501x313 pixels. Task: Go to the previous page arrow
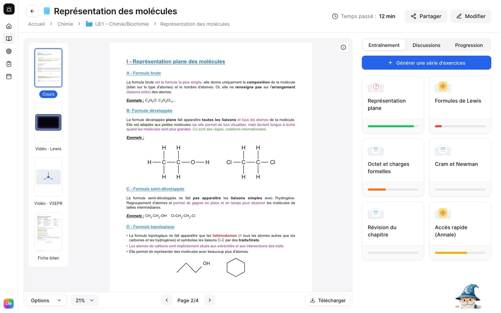[x=167, y=300]
